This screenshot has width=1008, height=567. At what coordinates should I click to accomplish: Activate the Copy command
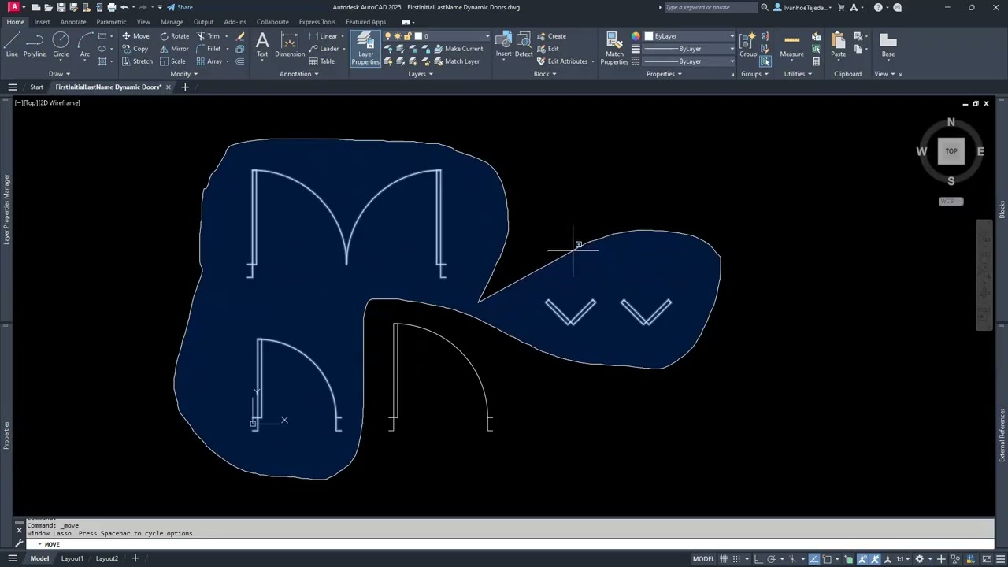pyautogui.click(x=135, y=49)
